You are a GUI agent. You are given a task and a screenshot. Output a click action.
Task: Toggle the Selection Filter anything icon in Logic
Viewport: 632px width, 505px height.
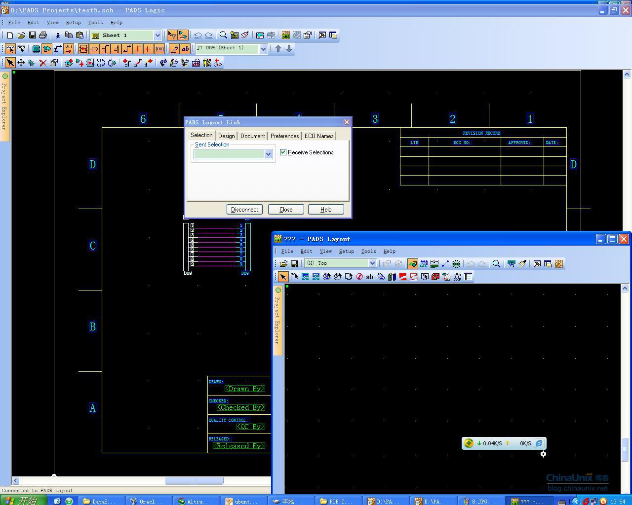[x=10, y=49]
